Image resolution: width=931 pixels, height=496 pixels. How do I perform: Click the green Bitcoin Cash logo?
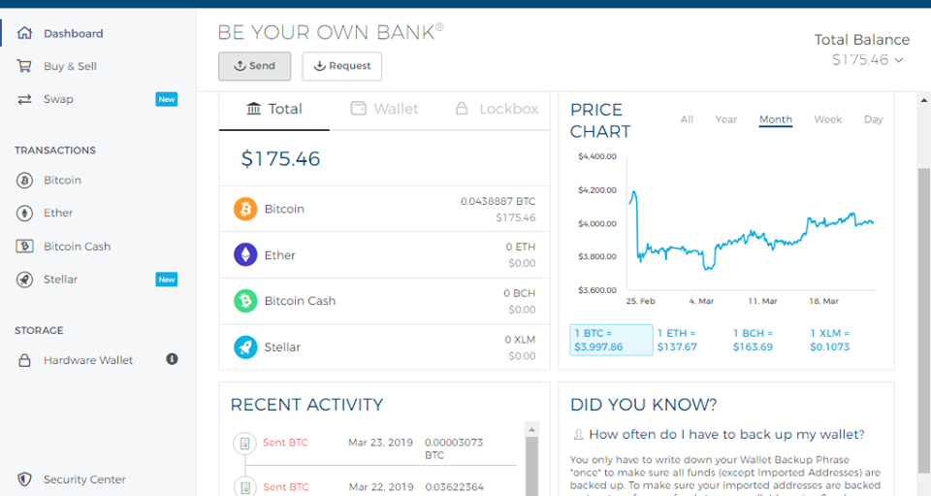(x=245, y=301)
